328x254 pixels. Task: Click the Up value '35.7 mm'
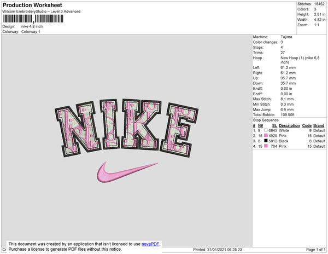point(288,78)
